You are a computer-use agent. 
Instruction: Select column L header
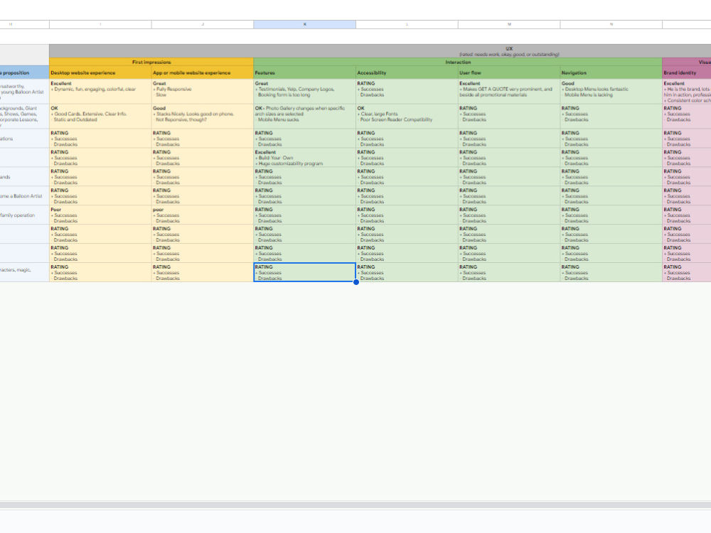tap(407, 24)
